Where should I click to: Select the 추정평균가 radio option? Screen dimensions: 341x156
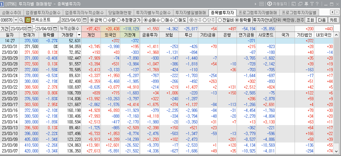pyautogui.click(x=119, y=20)
